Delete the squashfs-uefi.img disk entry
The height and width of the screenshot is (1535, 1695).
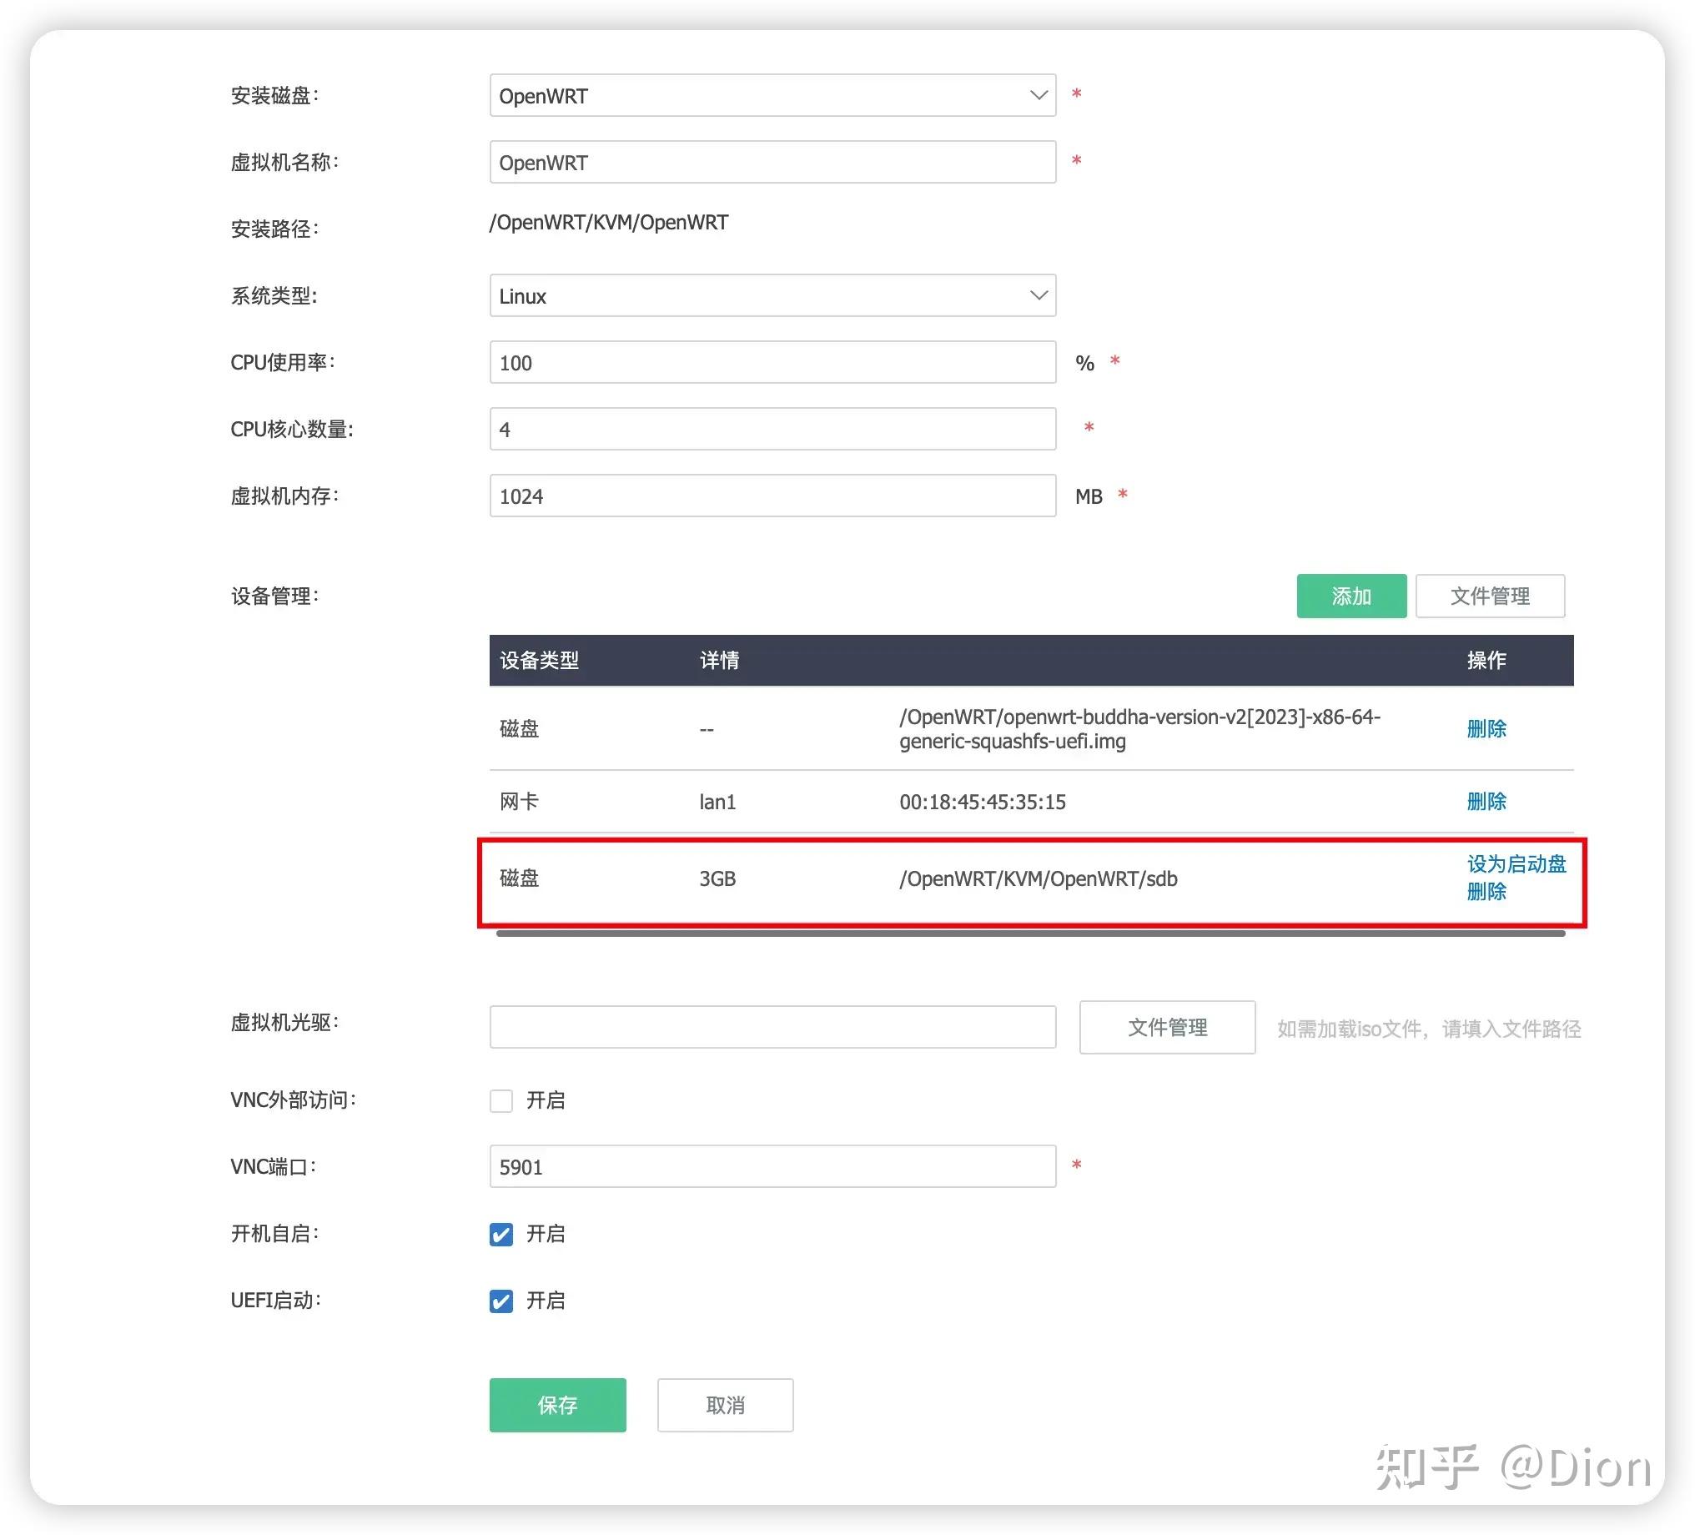tap(1486, 729)
